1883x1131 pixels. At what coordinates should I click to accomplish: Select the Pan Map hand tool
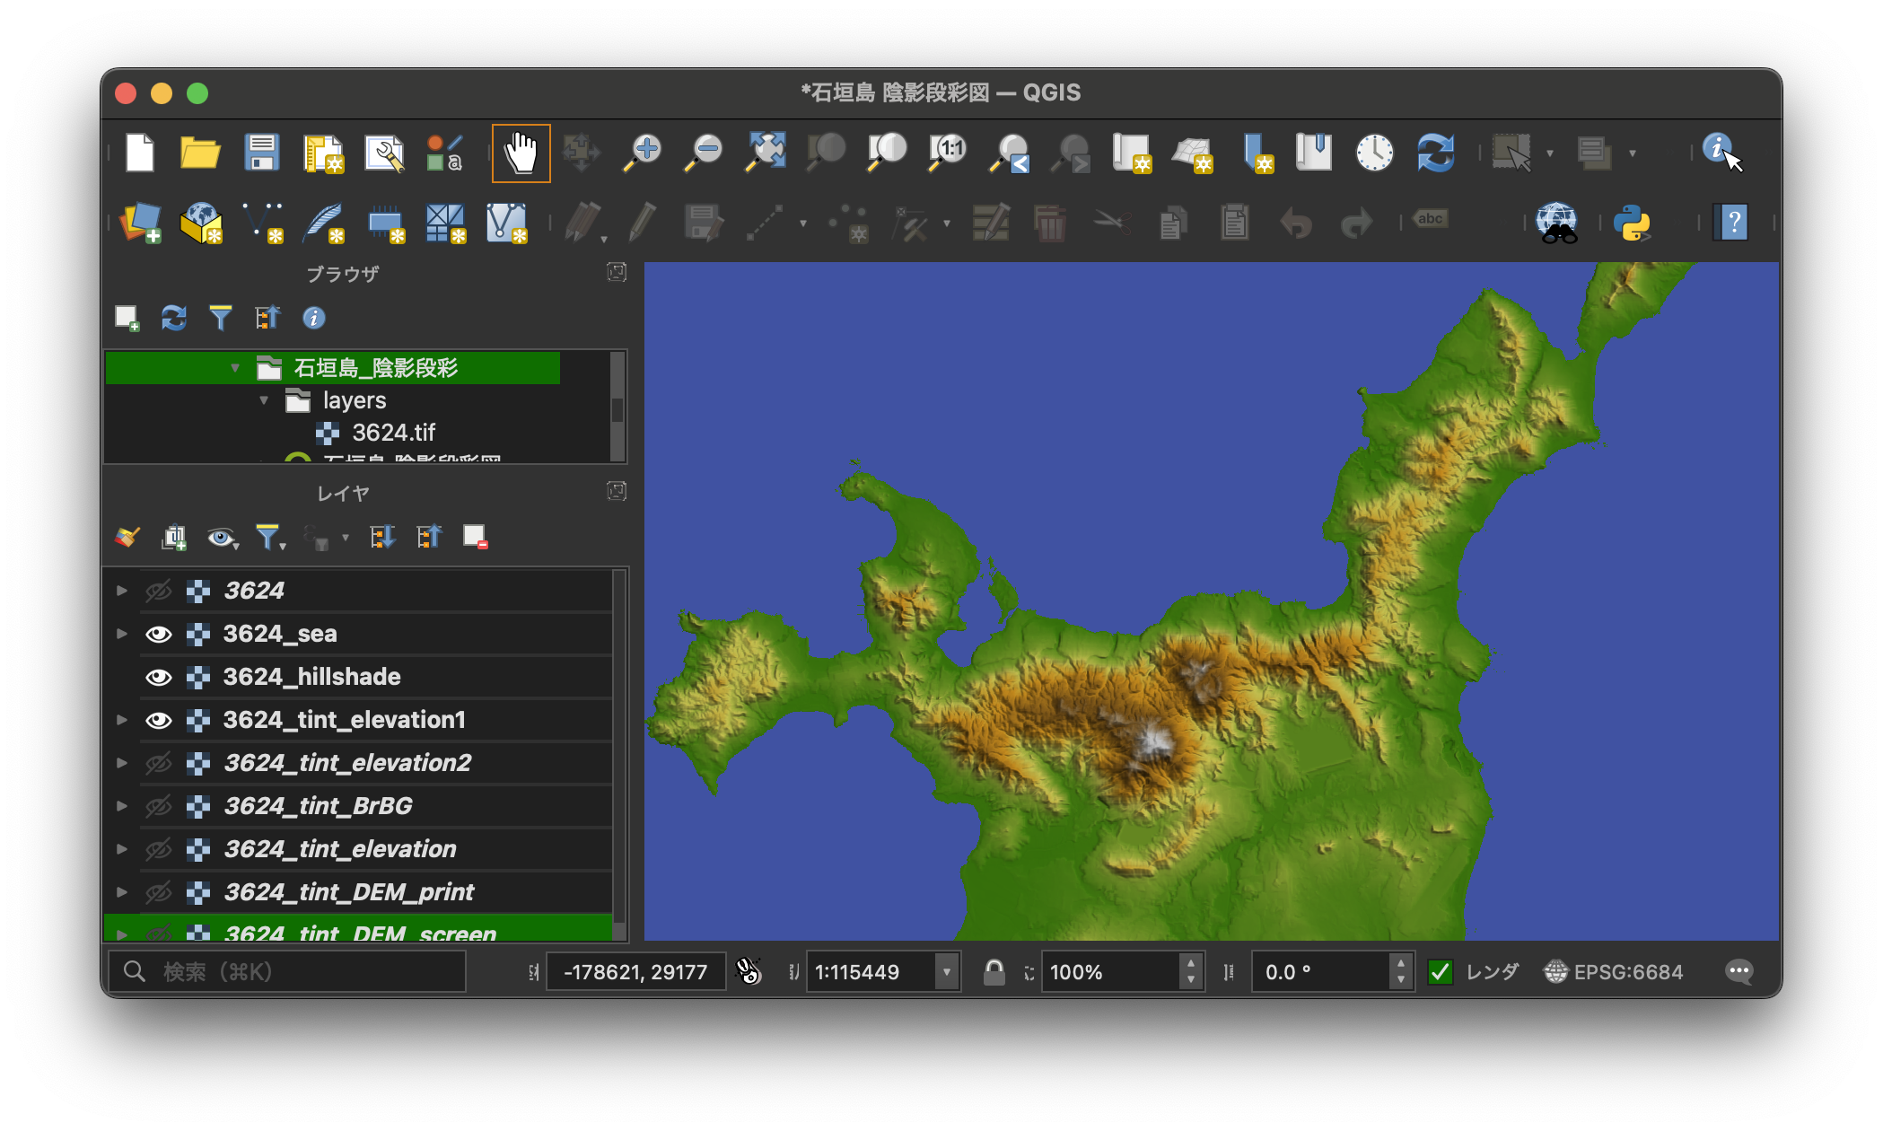tap(521, 153)
